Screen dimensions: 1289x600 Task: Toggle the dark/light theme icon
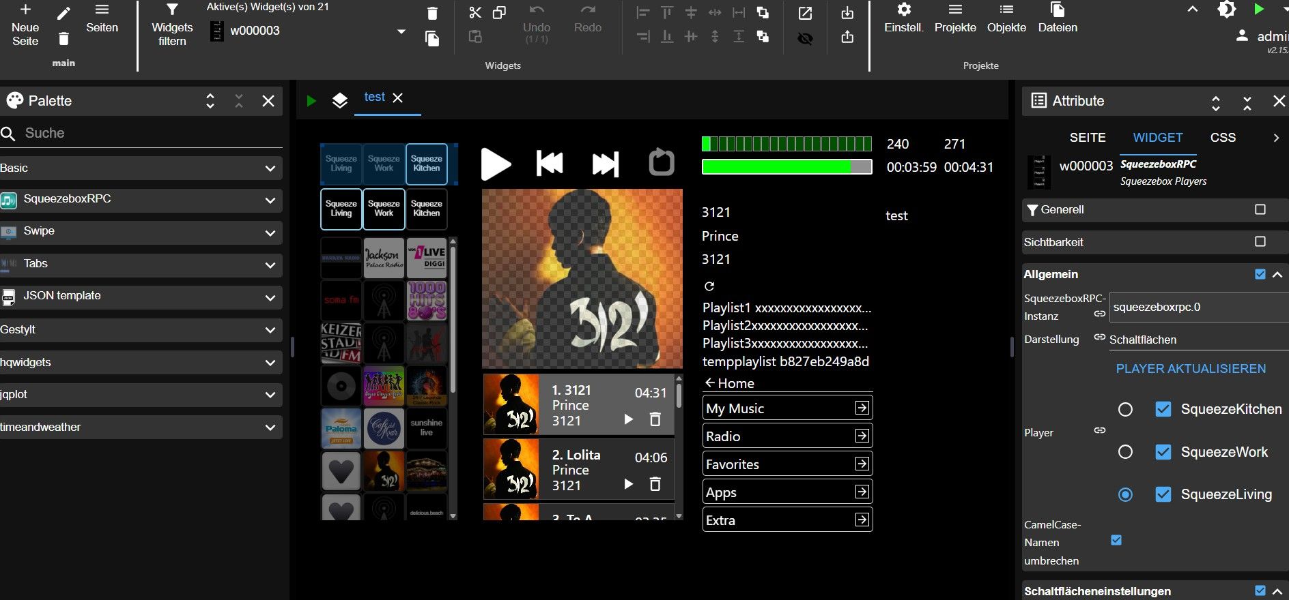coord(1227,10)
